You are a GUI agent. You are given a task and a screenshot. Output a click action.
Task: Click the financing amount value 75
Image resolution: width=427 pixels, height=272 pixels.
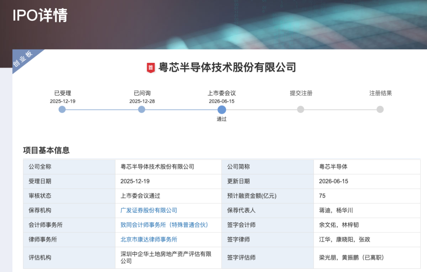[x=322, y=196]
